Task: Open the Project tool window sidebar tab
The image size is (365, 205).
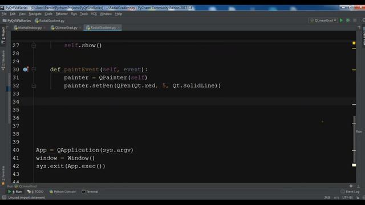Action: 3,35
